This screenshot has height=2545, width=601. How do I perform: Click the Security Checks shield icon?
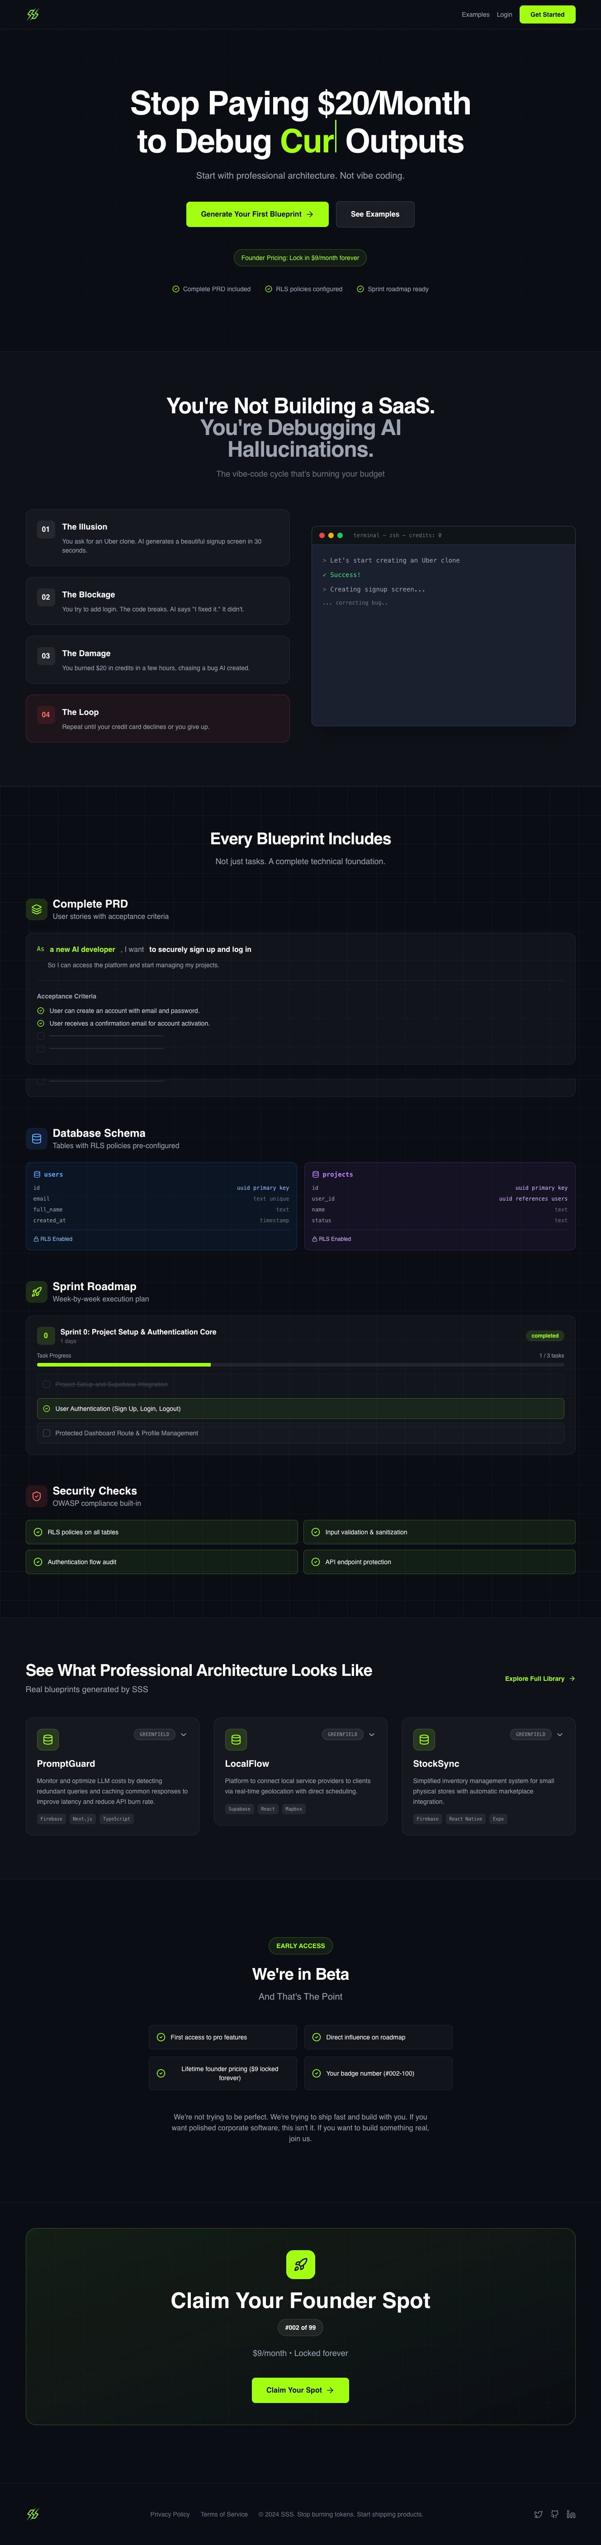tap(37, 1496)
